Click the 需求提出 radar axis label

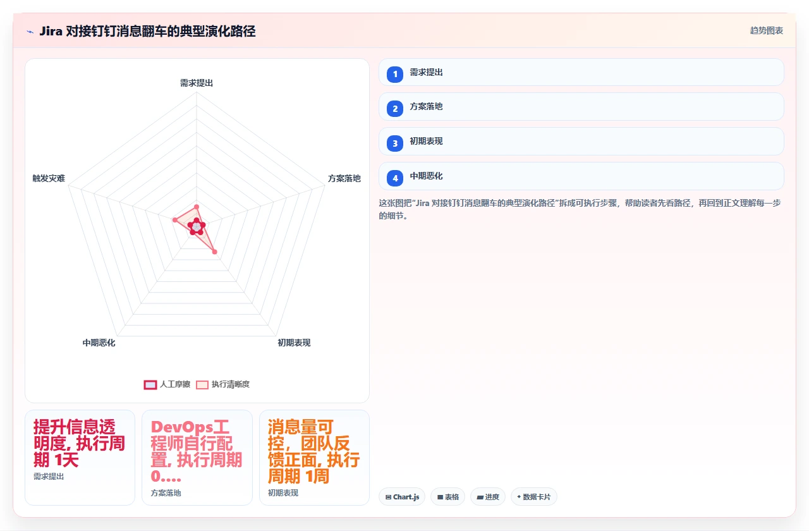(197, 83)
